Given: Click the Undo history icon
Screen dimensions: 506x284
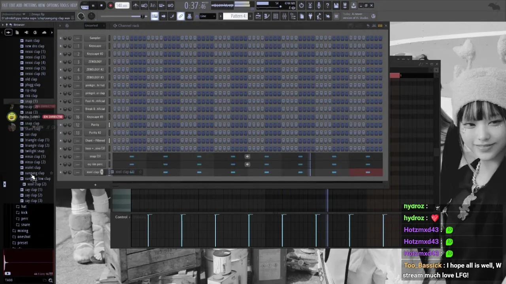Looking at the screenshot, I should (x=301, y=6).
